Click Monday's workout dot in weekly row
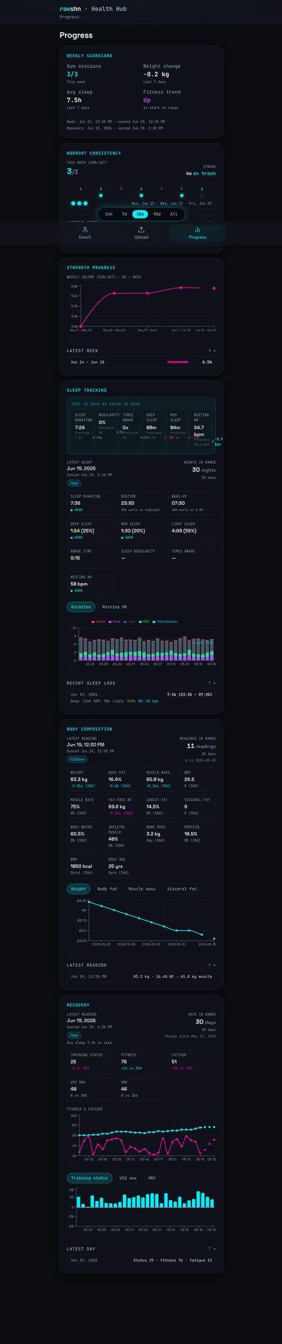Image resolution: width=282 pixels, height=1344 pixels. 101,196
